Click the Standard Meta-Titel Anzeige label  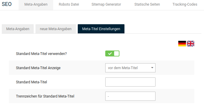click(38, 68)
